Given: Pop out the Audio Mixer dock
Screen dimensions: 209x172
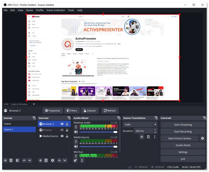Looking at the screenshot, I should tap(119, 118).
